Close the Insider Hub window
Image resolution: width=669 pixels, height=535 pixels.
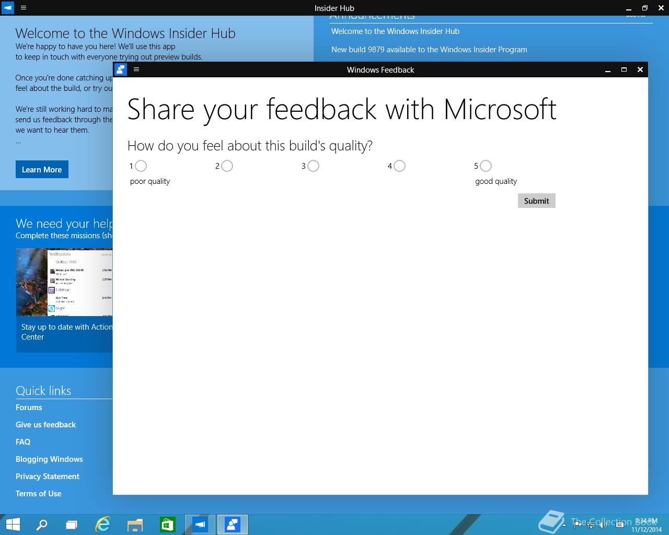coord(661,8)
